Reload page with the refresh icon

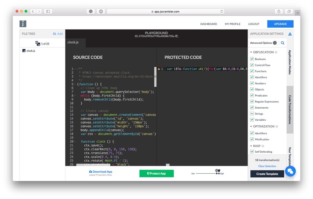coord(222,11)
